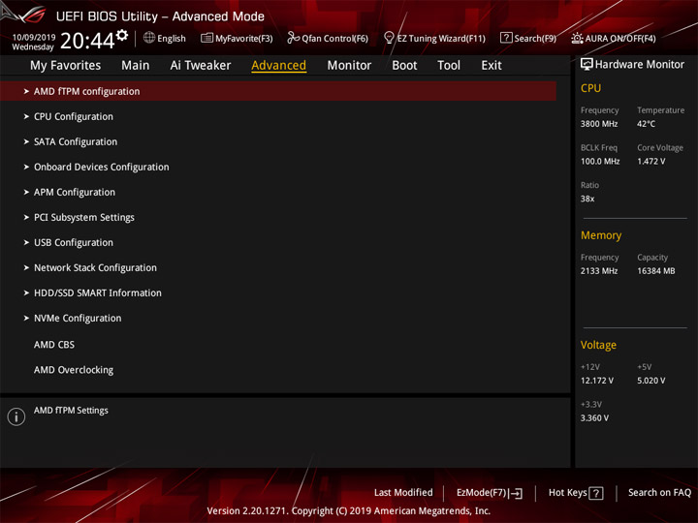Expand NVMe Configuration arrow
The height and width of the screenshot is (523, 698).
pyautogui.click(x=26, y=318)
